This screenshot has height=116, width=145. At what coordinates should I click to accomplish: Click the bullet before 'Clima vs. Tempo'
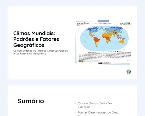pos(76,103)
